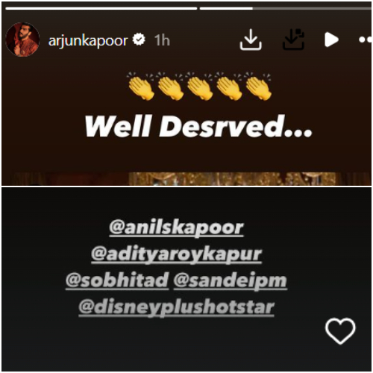Click the Well Desrved text
The image size is (373, 373).
[x=198, y=126]
